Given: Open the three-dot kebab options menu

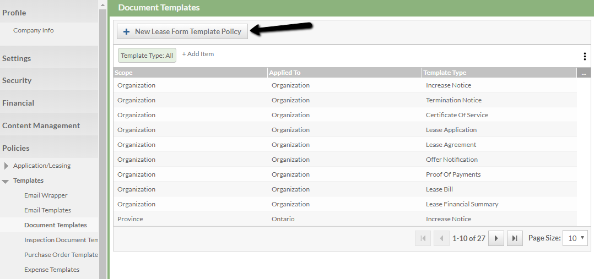Looking at the screenshot, I should pos(584,56).
